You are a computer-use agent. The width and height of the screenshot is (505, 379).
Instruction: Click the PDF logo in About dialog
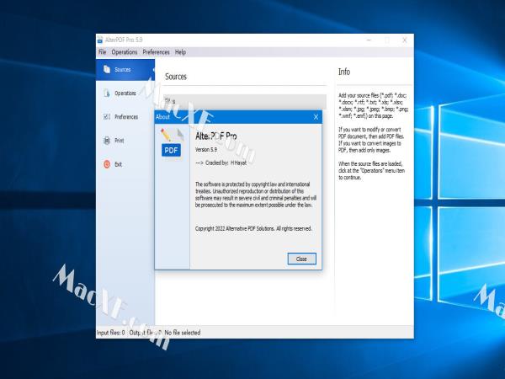pos(171,150)
